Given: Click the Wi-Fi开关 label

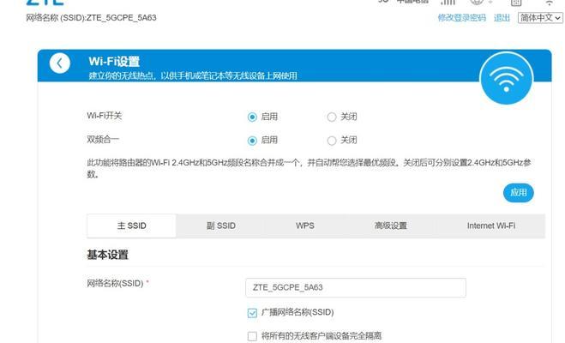Looking at the screenshot, I should click(x=105, y=116).
